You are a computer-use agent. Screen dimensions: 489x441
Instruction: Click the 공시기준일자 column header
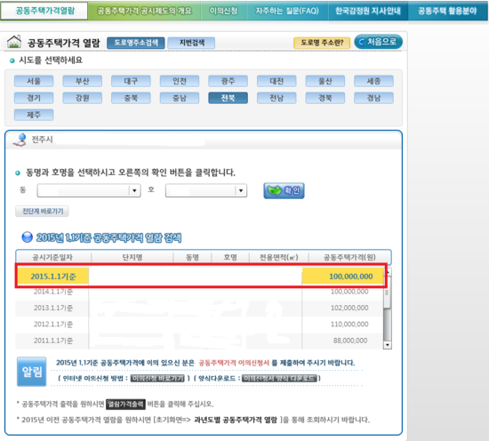tap(52, 257)
